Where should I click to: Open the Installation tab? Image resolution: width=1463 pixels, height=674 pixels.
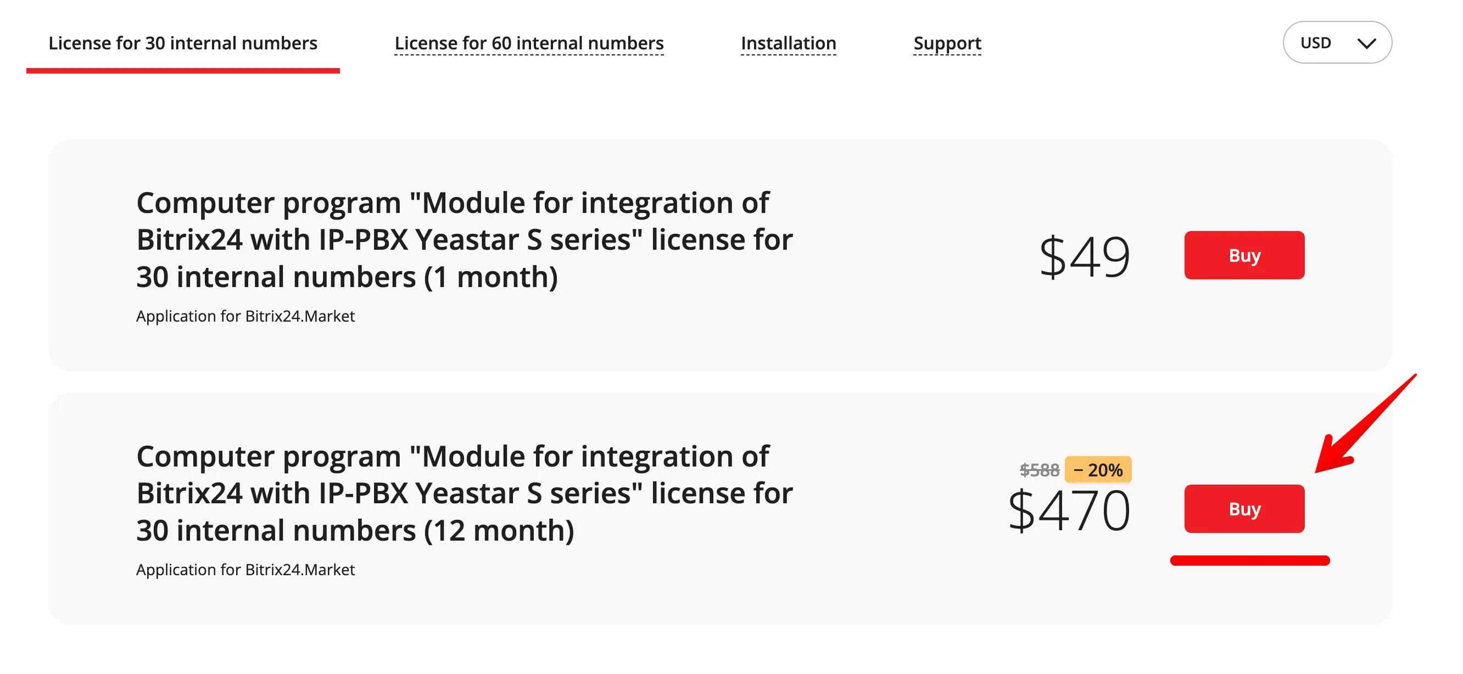click(x=788, y=43)
